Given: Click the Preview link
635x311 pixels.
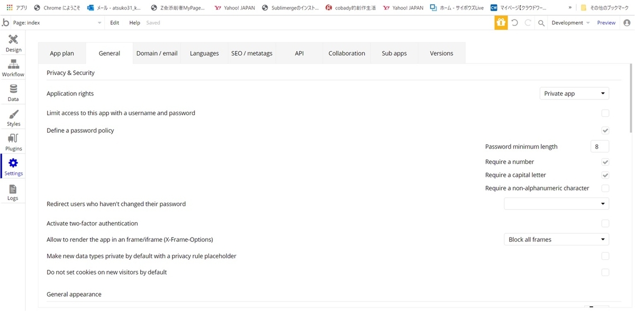Looking at the screenshot, I should [x=606, y=23].
